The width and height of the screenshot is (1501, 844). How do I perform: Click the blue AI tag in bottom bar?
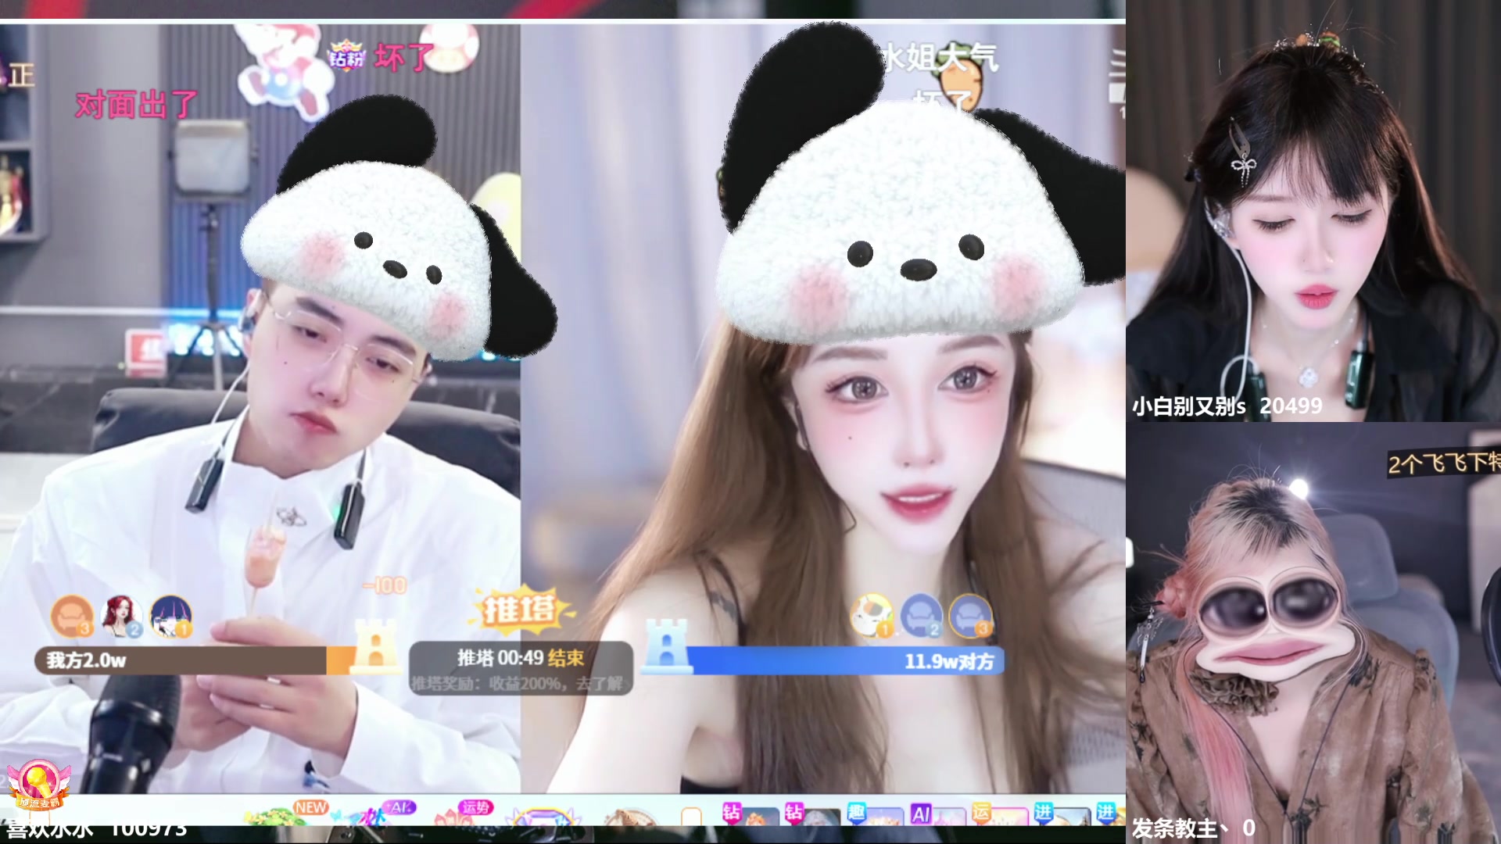tap(921, 814)
